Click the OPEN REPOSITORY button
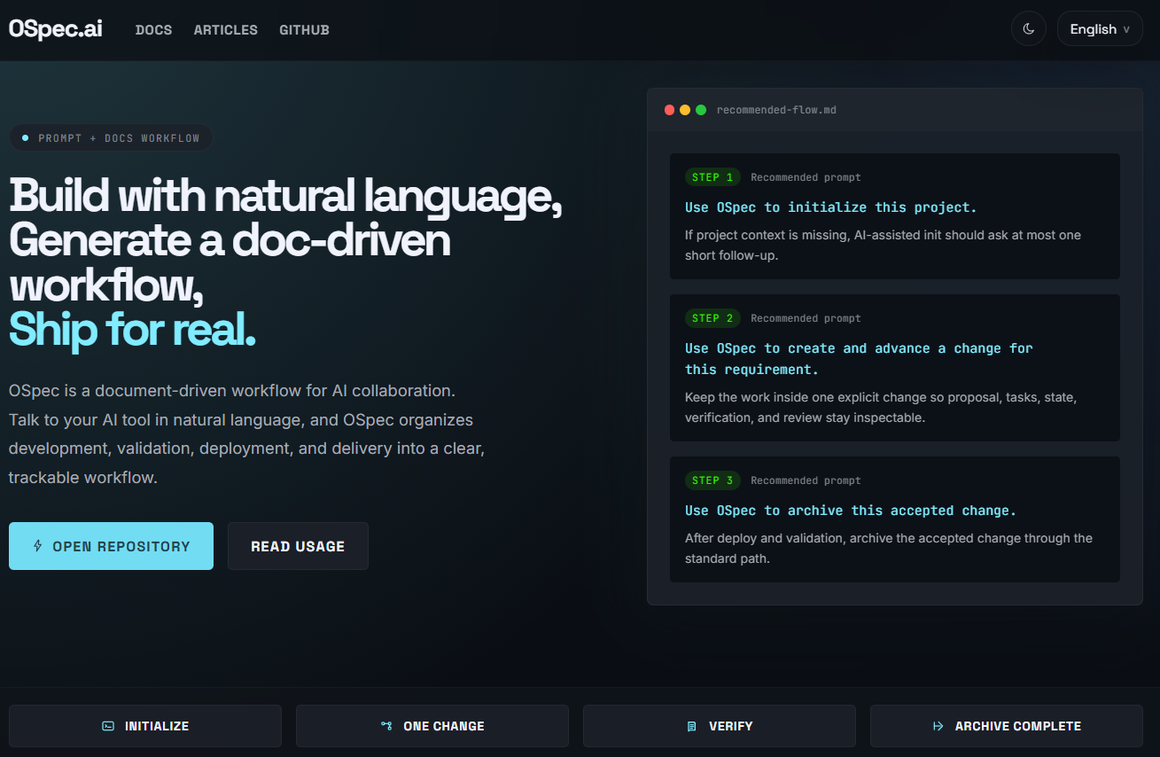 coord(111,546)
